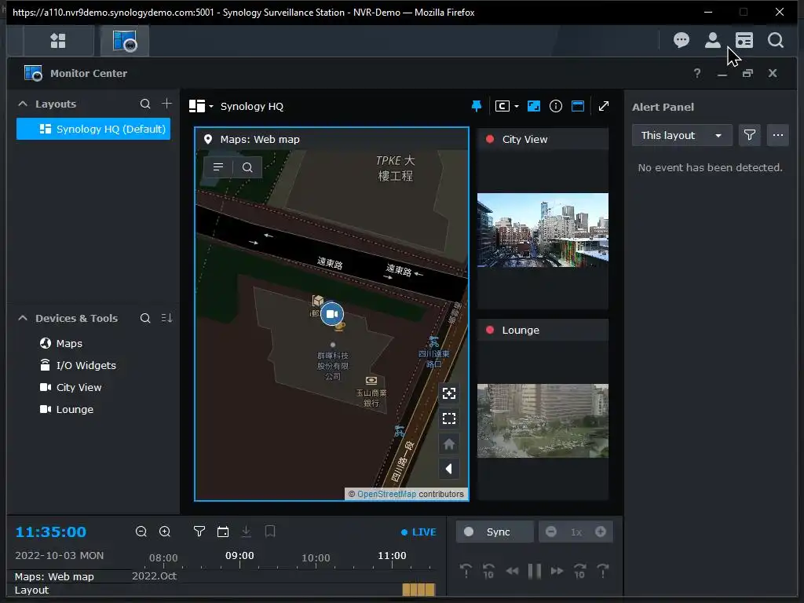The height and width of the screenshot is (603, 804).
Task: Return the map to home view
Action: (448, 444)
